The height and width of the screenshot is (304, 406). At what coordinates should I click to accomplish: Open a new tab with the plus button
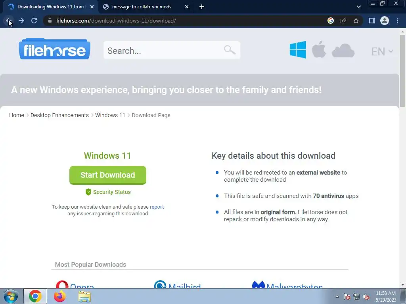pos(202,7)
